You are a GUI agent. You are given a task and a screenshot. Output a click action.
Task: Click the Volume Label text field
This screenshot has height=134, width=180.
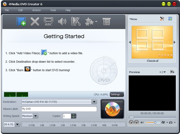[59, 109]
